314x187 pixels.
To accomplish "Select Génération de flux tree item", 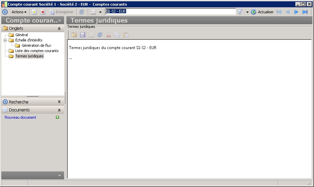I will 37,45.
